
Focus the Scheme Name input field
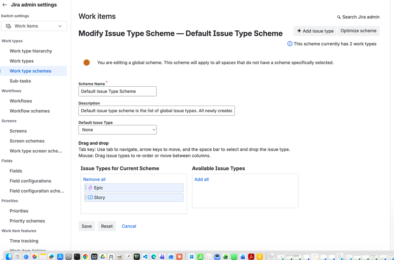click(118, 91)
